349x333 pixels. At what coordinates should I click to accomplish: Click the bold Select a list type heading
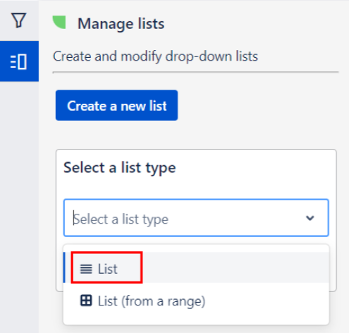120,168
